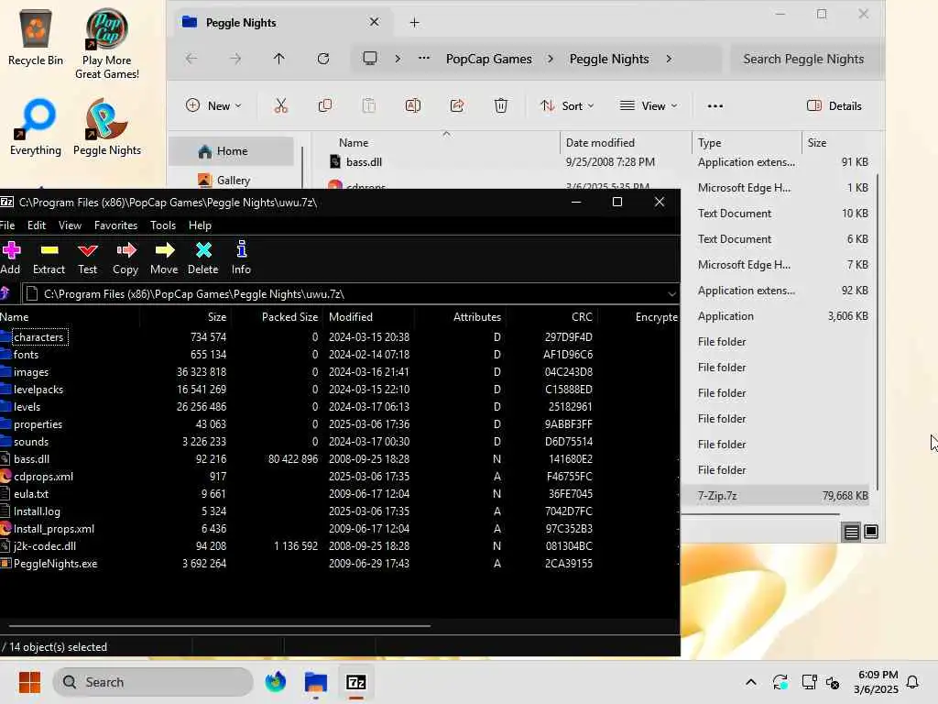Expand the chevron after PopCap Games breadcrumb
Image resolution: width=938 pixels, height=704 pixels.
(551, 59)
